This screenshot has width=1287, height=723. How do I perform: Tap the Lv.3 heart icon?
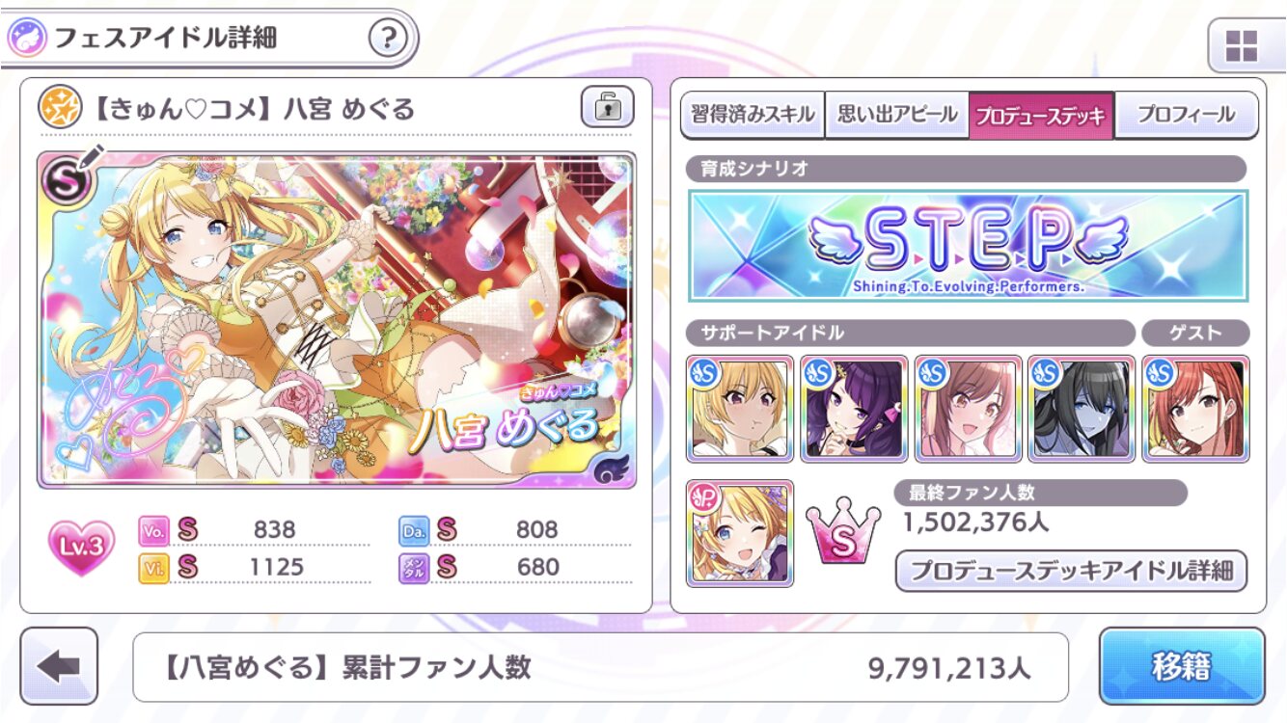[x=81, y=548]
